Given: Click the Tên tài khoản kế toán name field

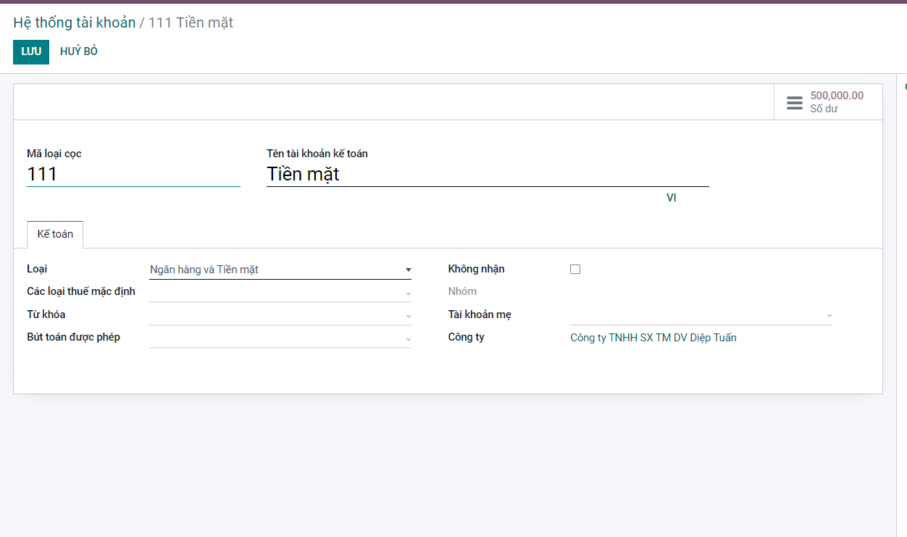Looking at the screenshot, I should 487,175.
